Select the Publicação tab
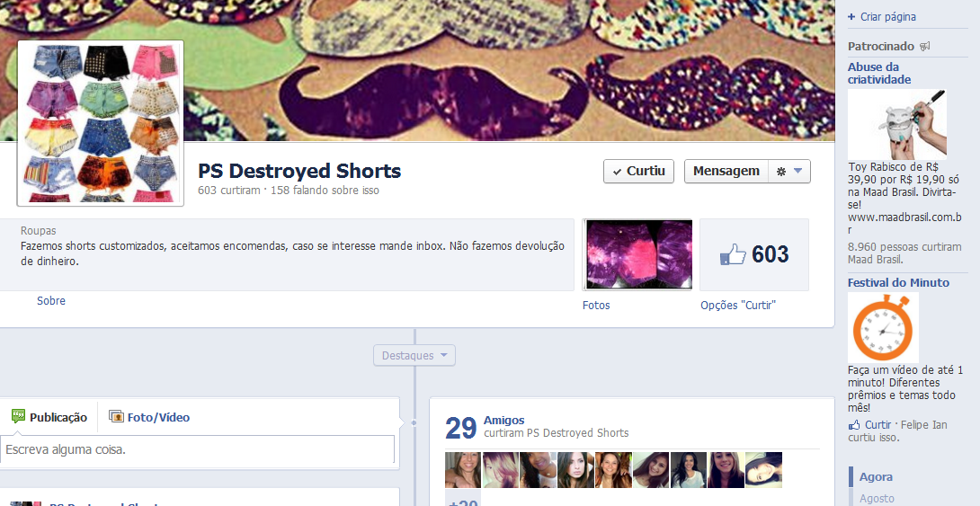Screen dimensions: 980x506 pos(49,417)
